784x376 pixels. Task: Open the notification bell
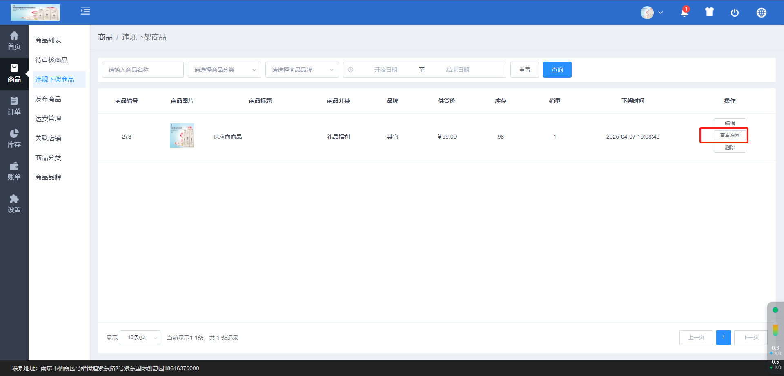(x=684, y=13)
